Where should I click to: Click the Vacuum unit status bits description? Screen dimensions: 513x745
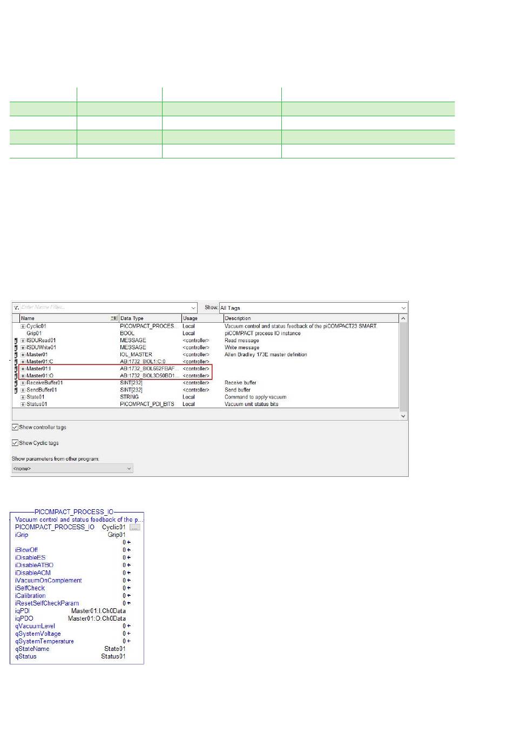coord(252,404)
